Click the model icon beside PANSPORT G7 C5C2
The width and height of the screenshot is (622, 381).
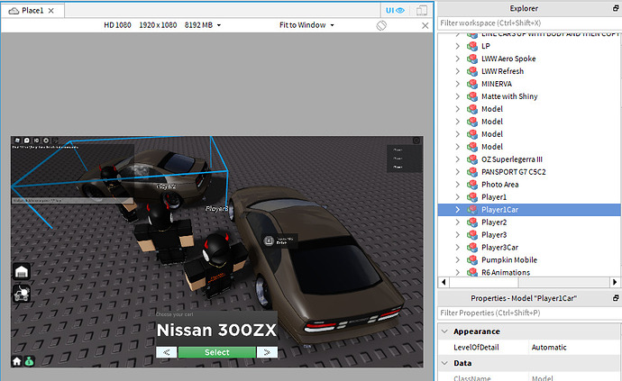point(472,172)
